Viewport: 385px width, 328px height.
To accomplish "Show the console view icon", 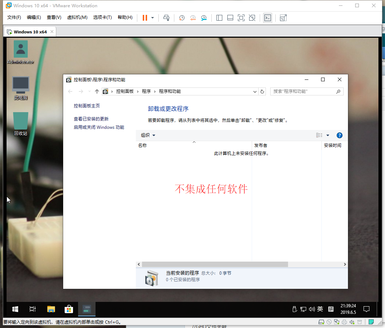I will [268, 18].
